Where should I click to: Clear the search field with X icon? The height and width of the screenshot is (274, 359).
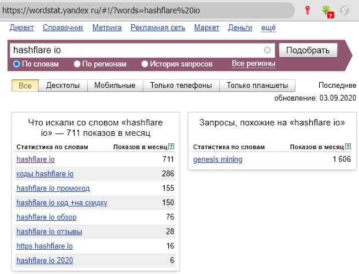pyautogui.click(x=267, y=50)
